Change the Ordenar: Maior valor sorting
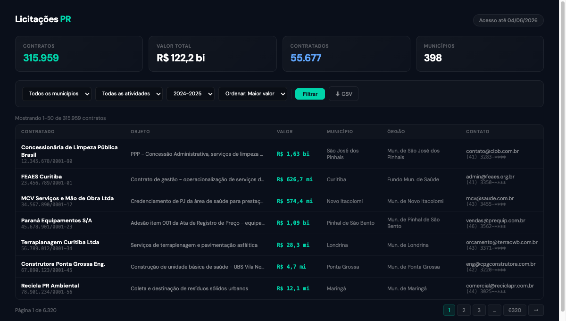 tap(252, 94)
